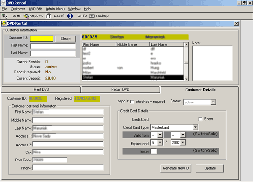The height and width of the screenshot is (182, 253).
Task: Click the Post Code field
Action: (50, 160)
